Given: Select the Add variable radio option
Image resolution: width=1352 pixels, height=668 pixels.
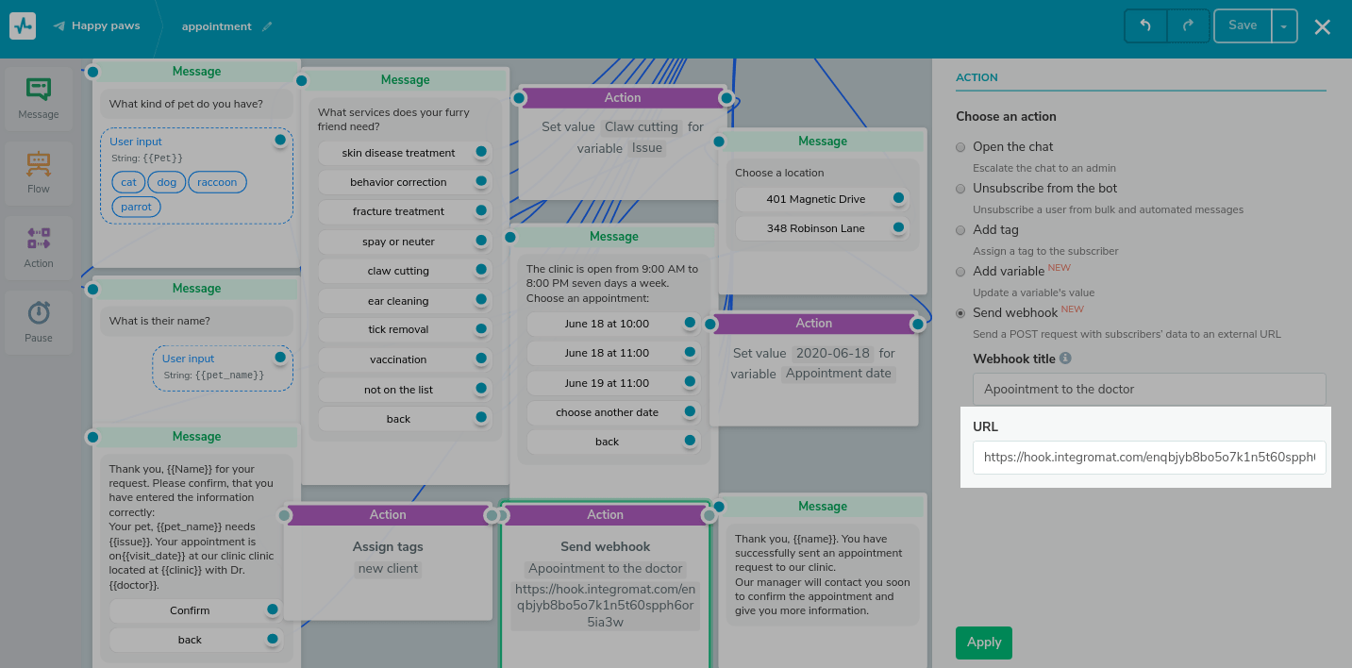Looking at the screenshot, I should click(960, 272).
